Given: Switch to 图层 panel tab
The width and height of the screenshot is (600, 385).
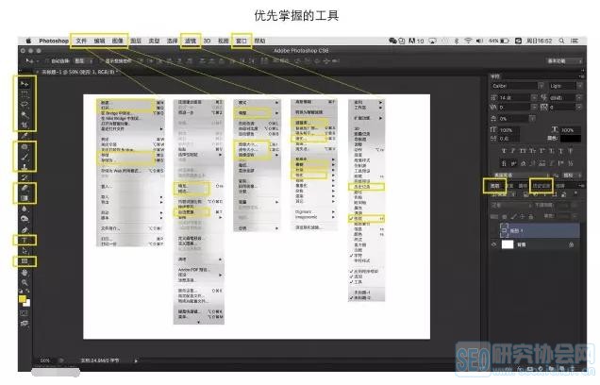Looking at the screenshot, I should click(494, 186).
